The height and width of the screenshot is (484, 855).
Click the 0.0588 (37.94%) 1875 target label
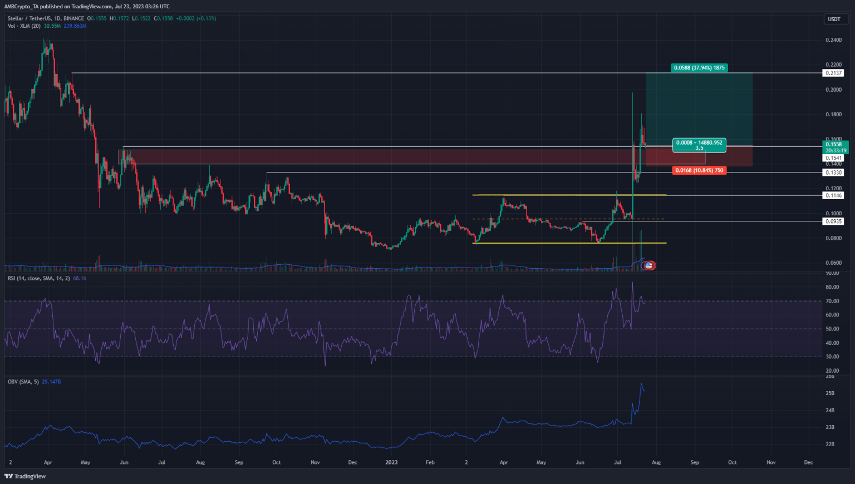tap(699, 67)
